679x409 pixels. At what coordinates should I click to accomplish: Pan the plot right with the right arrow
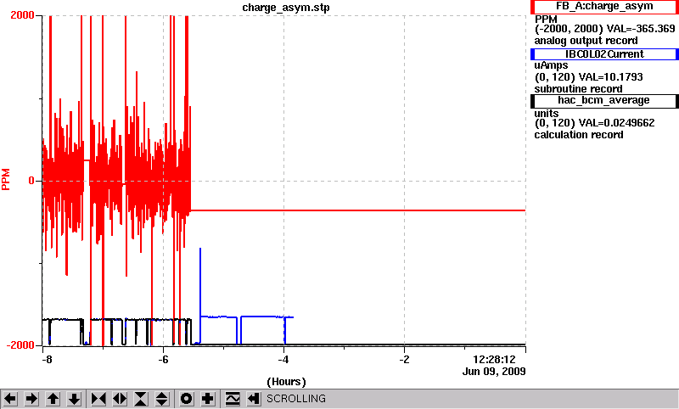pos(31,399)
